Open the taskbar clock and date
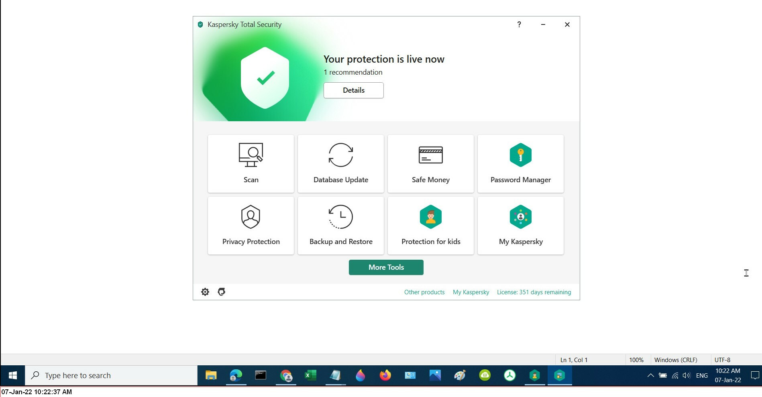The width and height of the screenshot is (762, 397). pos(728,375)
